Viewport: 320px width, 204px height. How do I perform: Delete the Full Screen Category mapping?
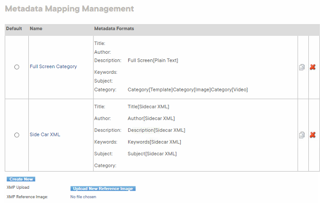point(313,67)
